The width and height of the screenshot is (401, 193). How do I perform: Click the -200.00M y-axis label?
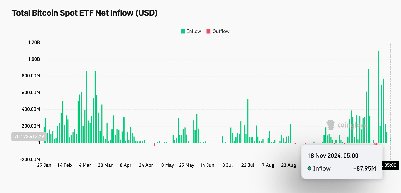[x=30, y=160]
